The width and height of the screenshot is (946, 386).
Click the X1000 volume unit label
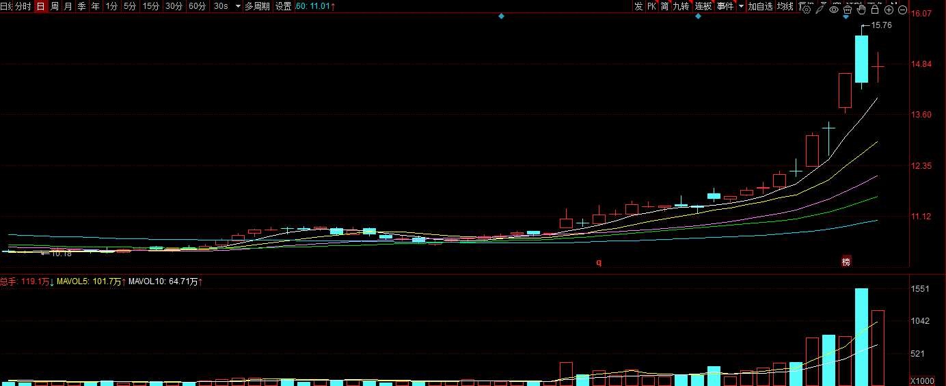click(x=922, y=381)
